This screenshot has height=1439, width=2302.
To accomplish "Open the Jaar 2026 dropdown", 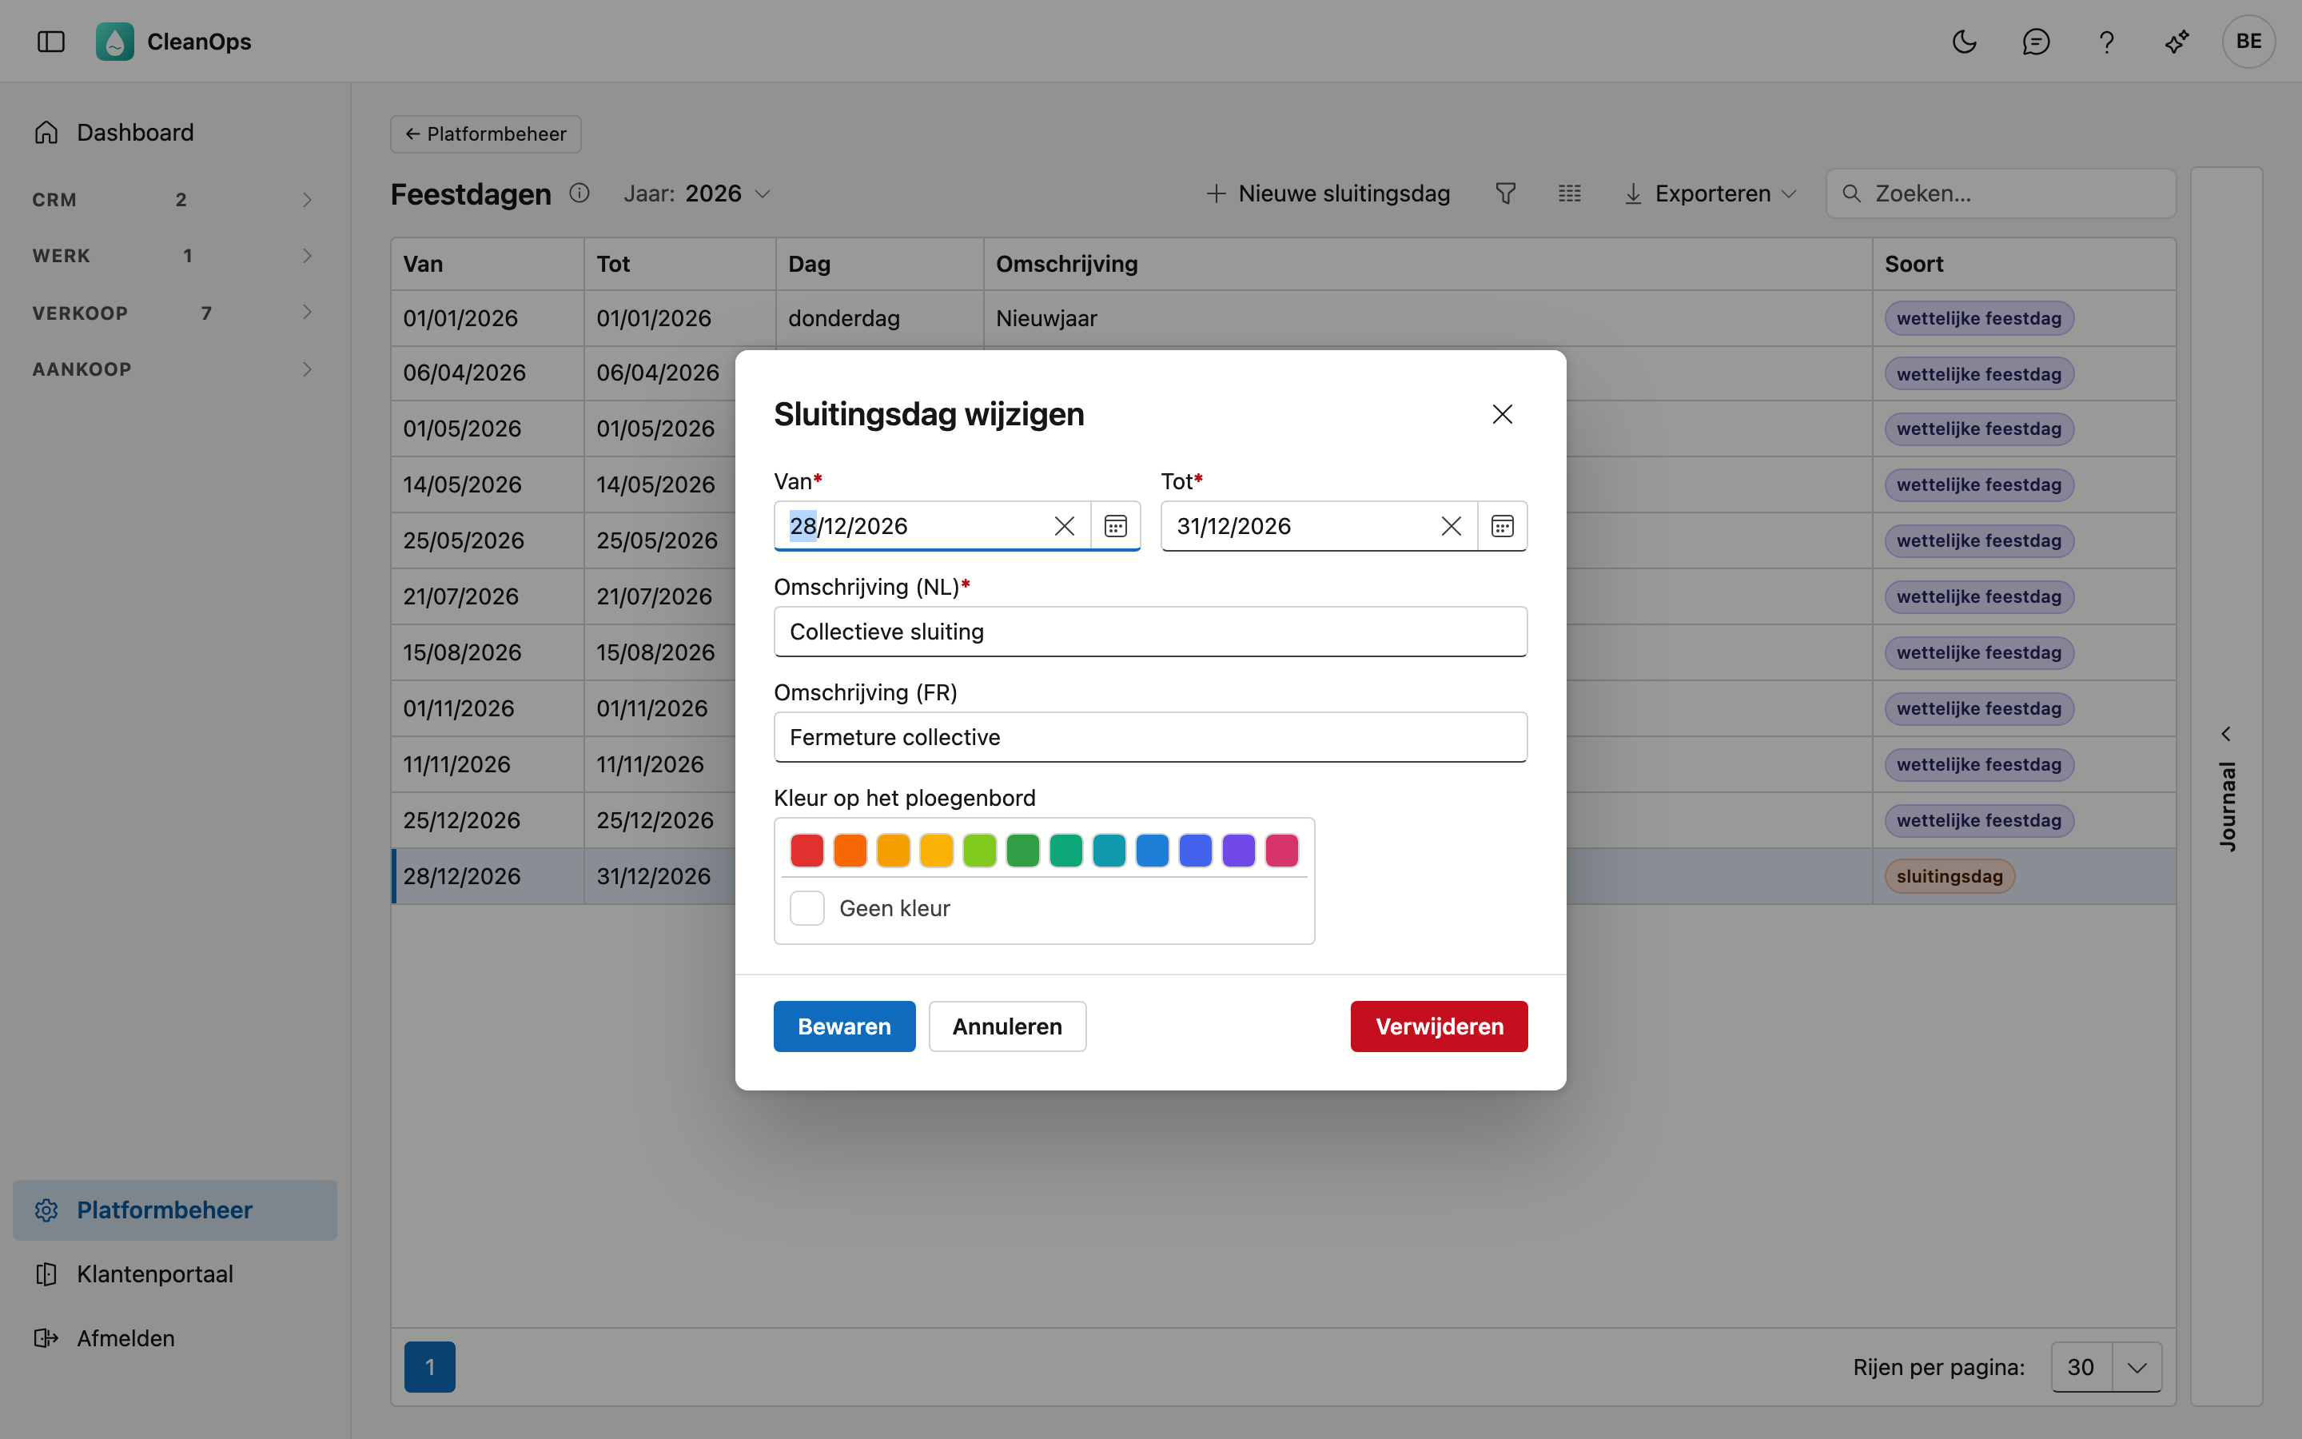I will pyautogui.click(x=697, y=194).
